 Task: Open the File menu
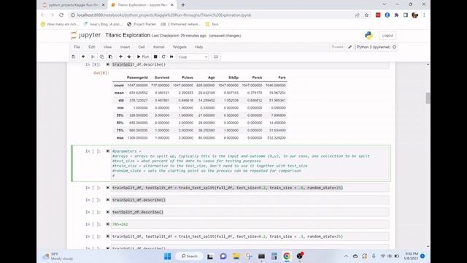pos(77,47)
